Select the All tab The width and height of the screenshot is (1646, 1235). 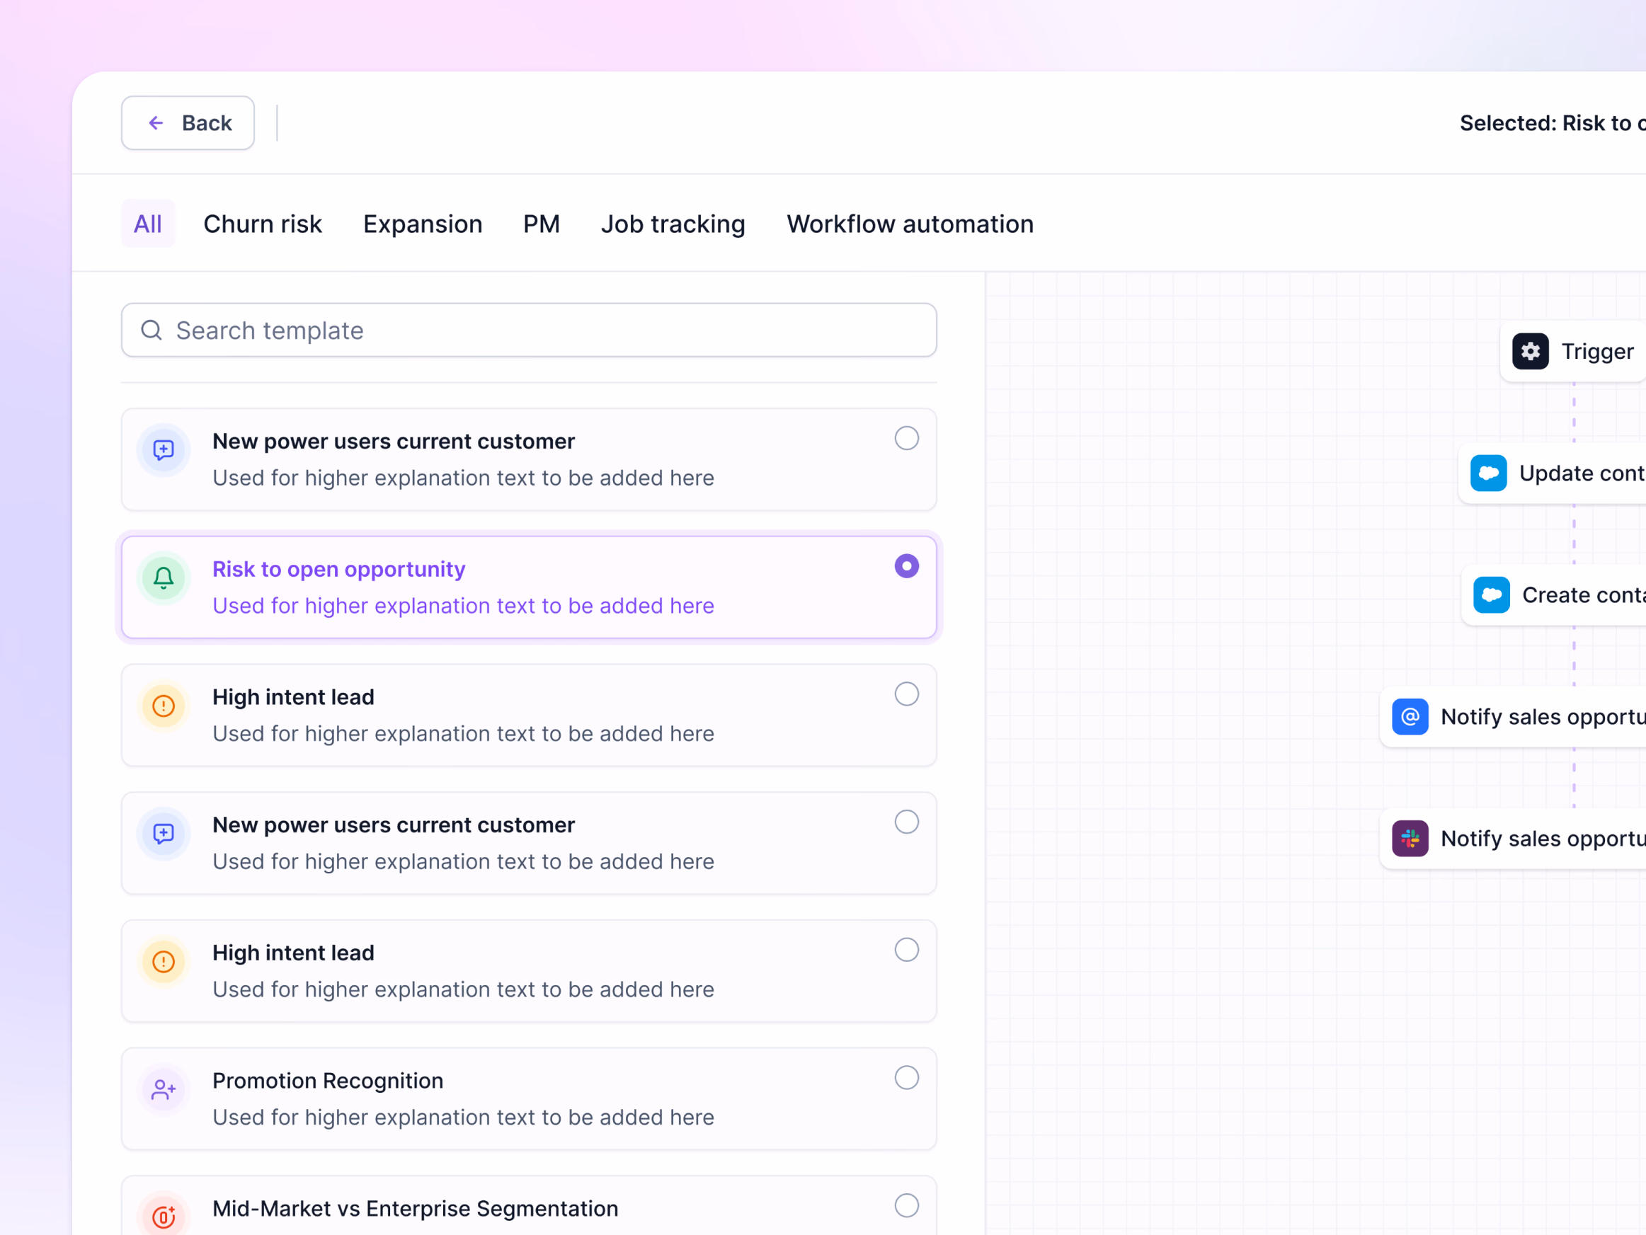tap(148, 224)
